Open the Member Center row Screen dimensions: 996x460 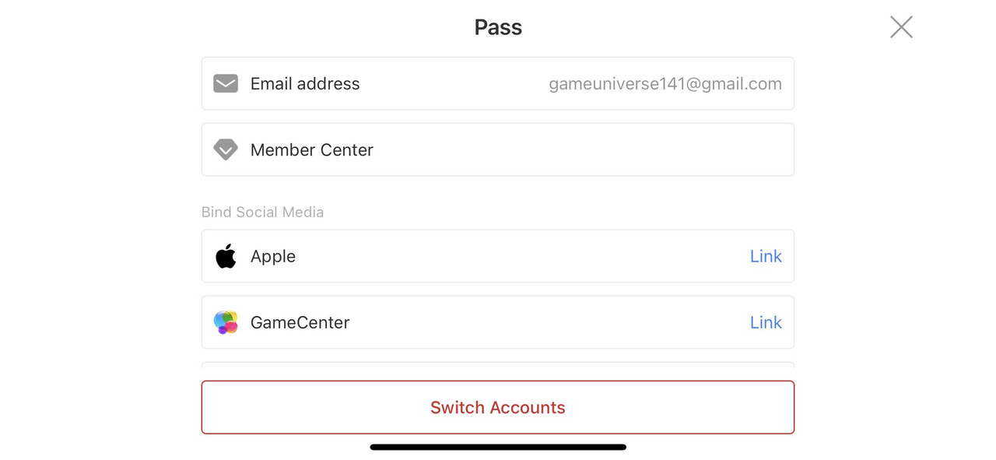coord(498,149)
